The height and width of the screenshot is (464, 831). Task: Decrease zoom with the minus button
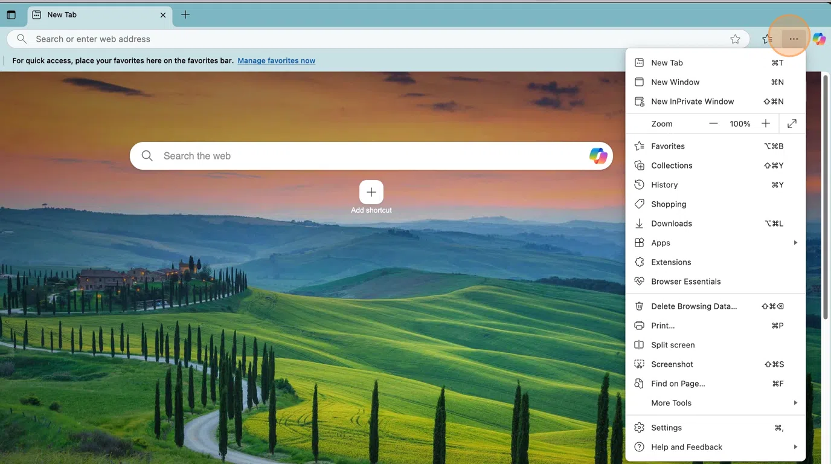[x=713, y=124]
